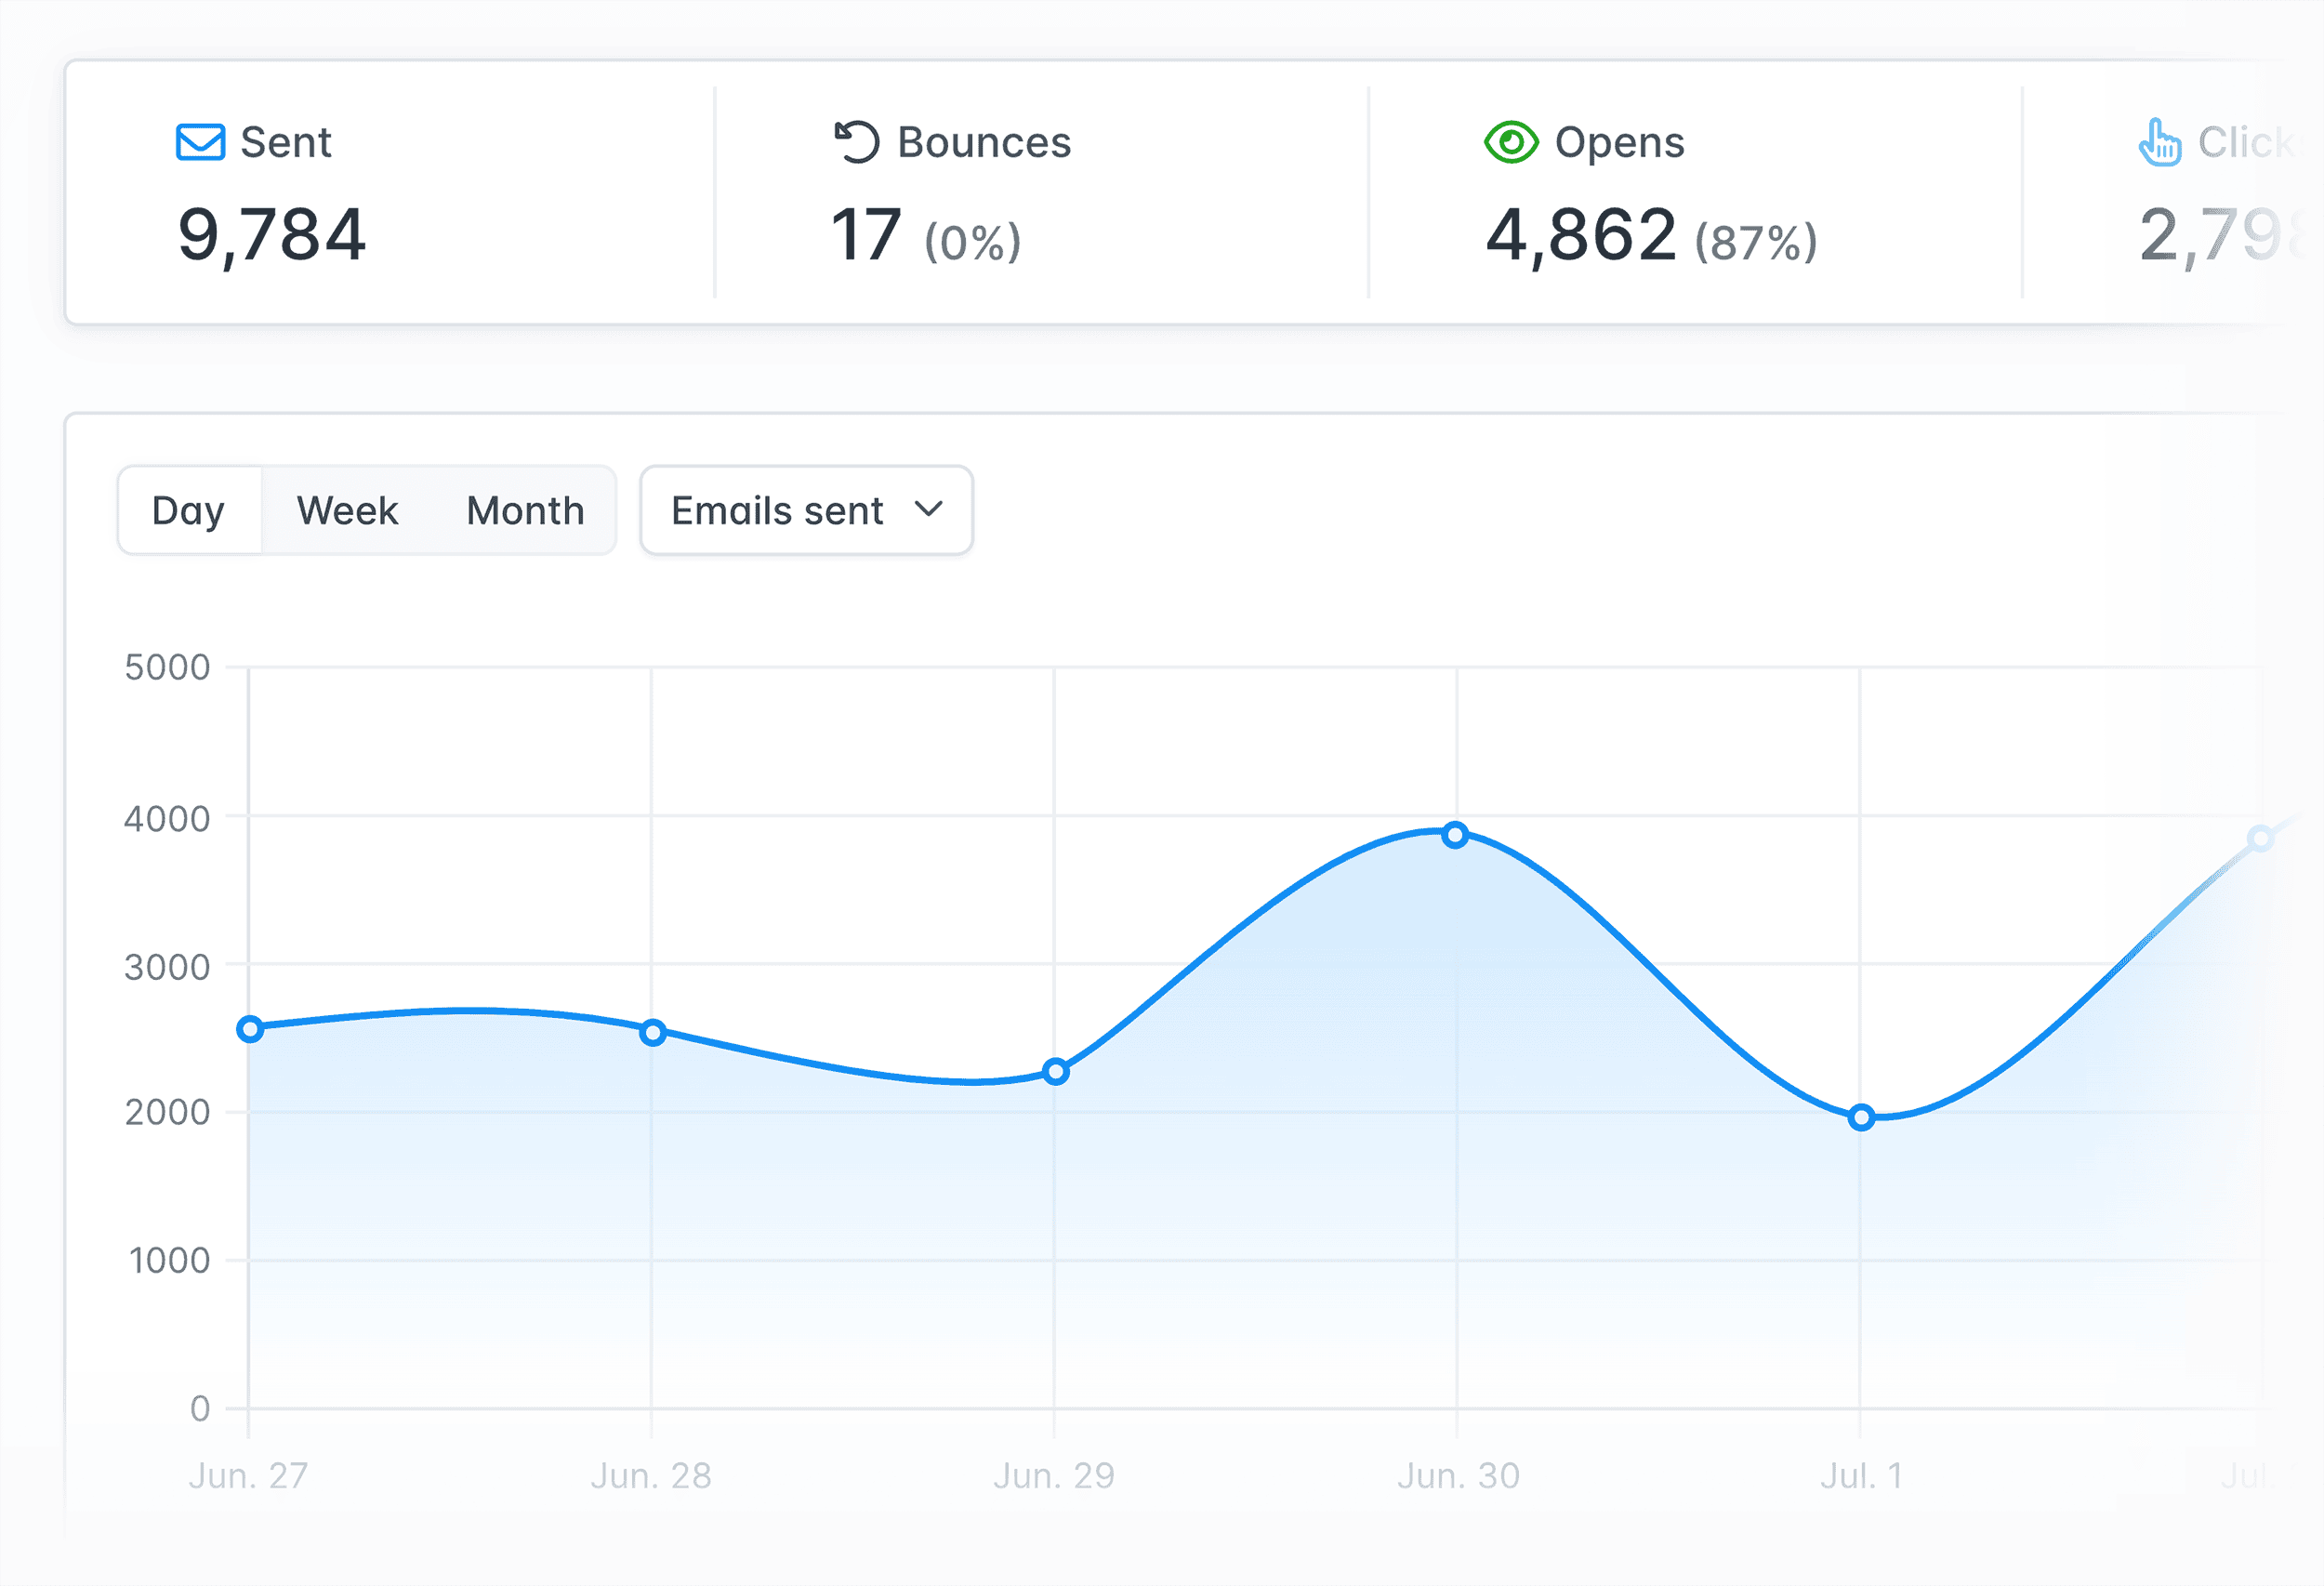Click the Bounces return-arrow icon
This screenshot has height=1586, width=2324.
[858, 140]
